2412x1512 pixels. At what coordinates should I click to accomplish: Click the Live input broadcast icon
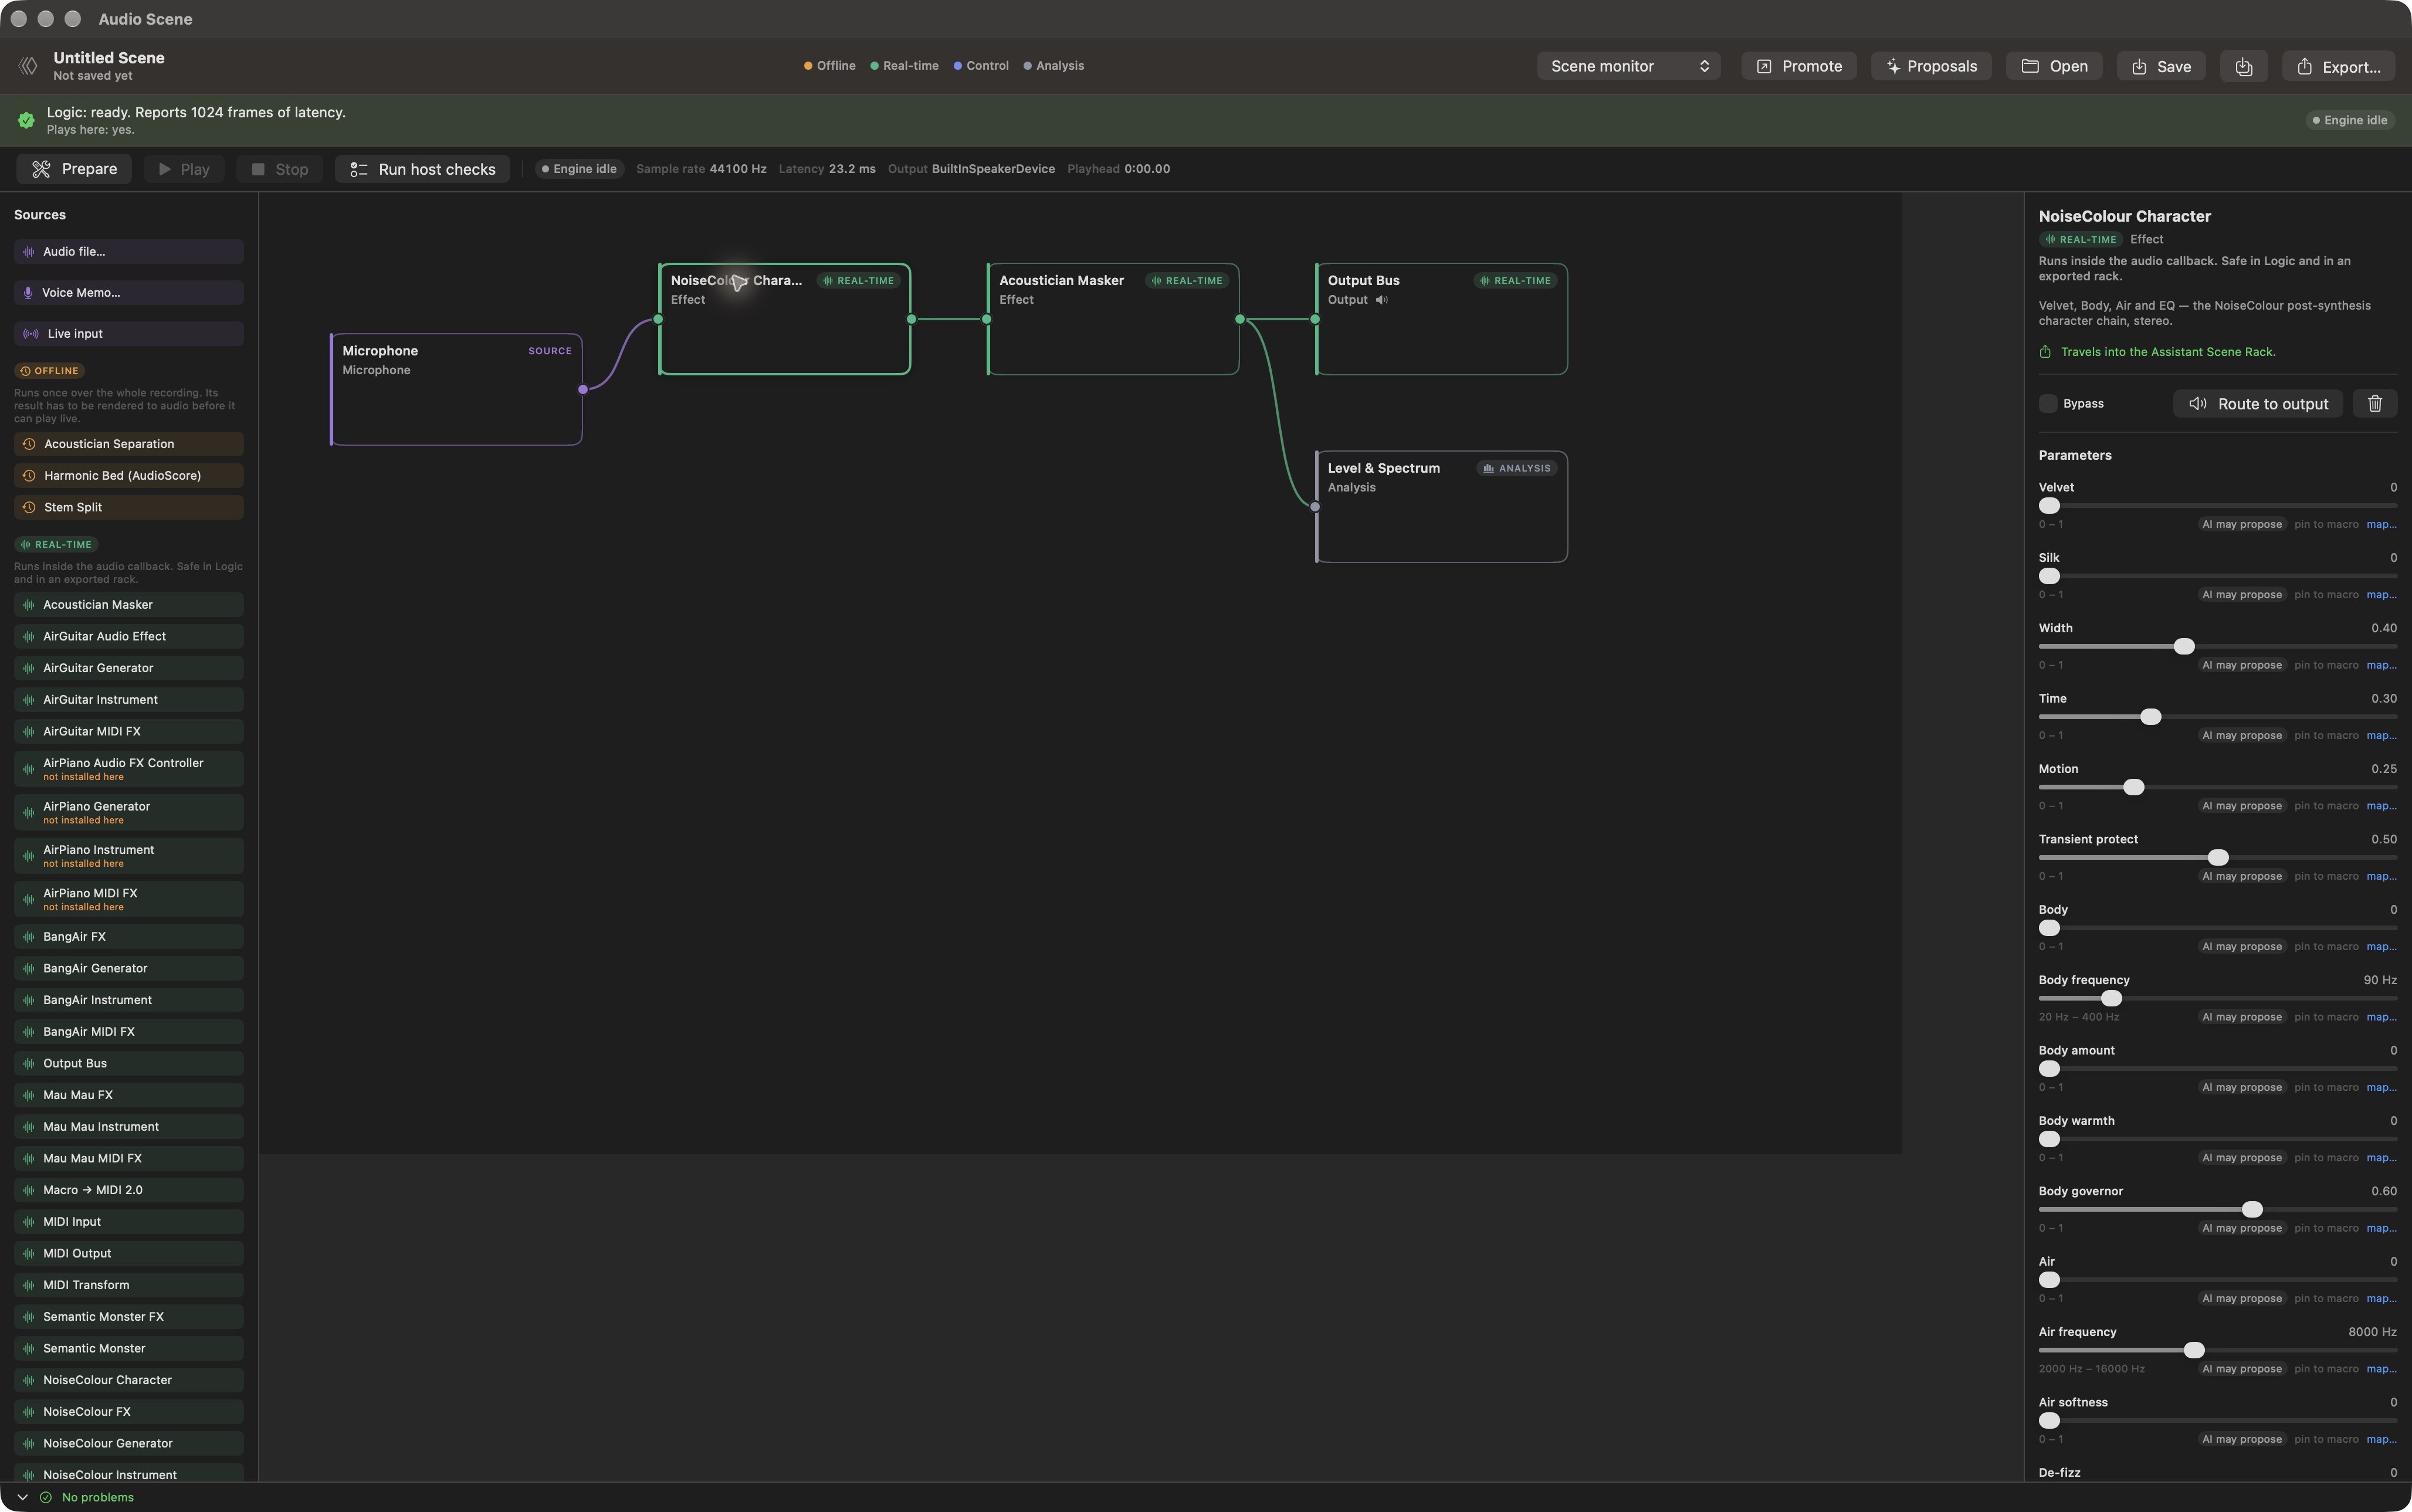(31, 334)
